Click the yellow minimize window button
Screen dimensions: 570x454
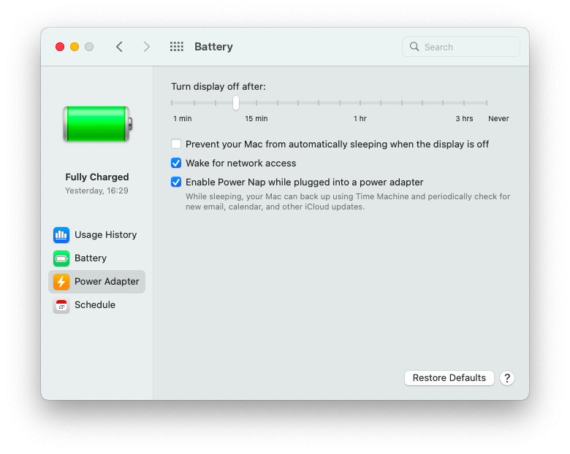coord(75,47)
